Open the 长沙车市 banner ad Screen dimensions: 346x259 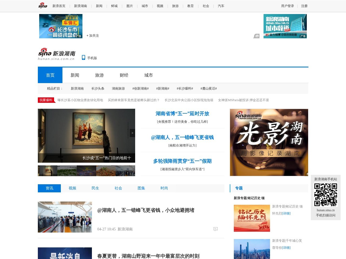point(61,26)
